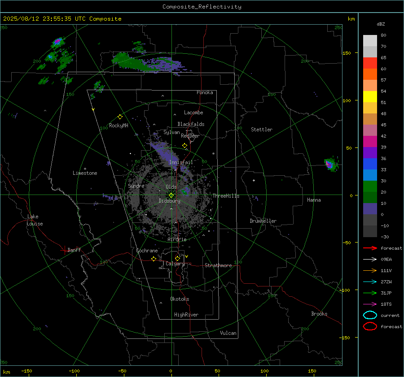Click the cyan current ellipse icon
Screen dimensions: 404x377
pyautogui.click(x=370, y=315)
